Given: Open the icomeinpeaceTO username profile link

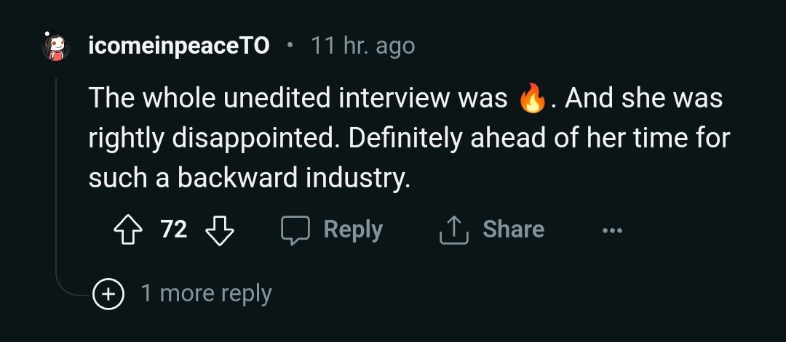Looking at the screenshot, I should [x=178, y=46].
